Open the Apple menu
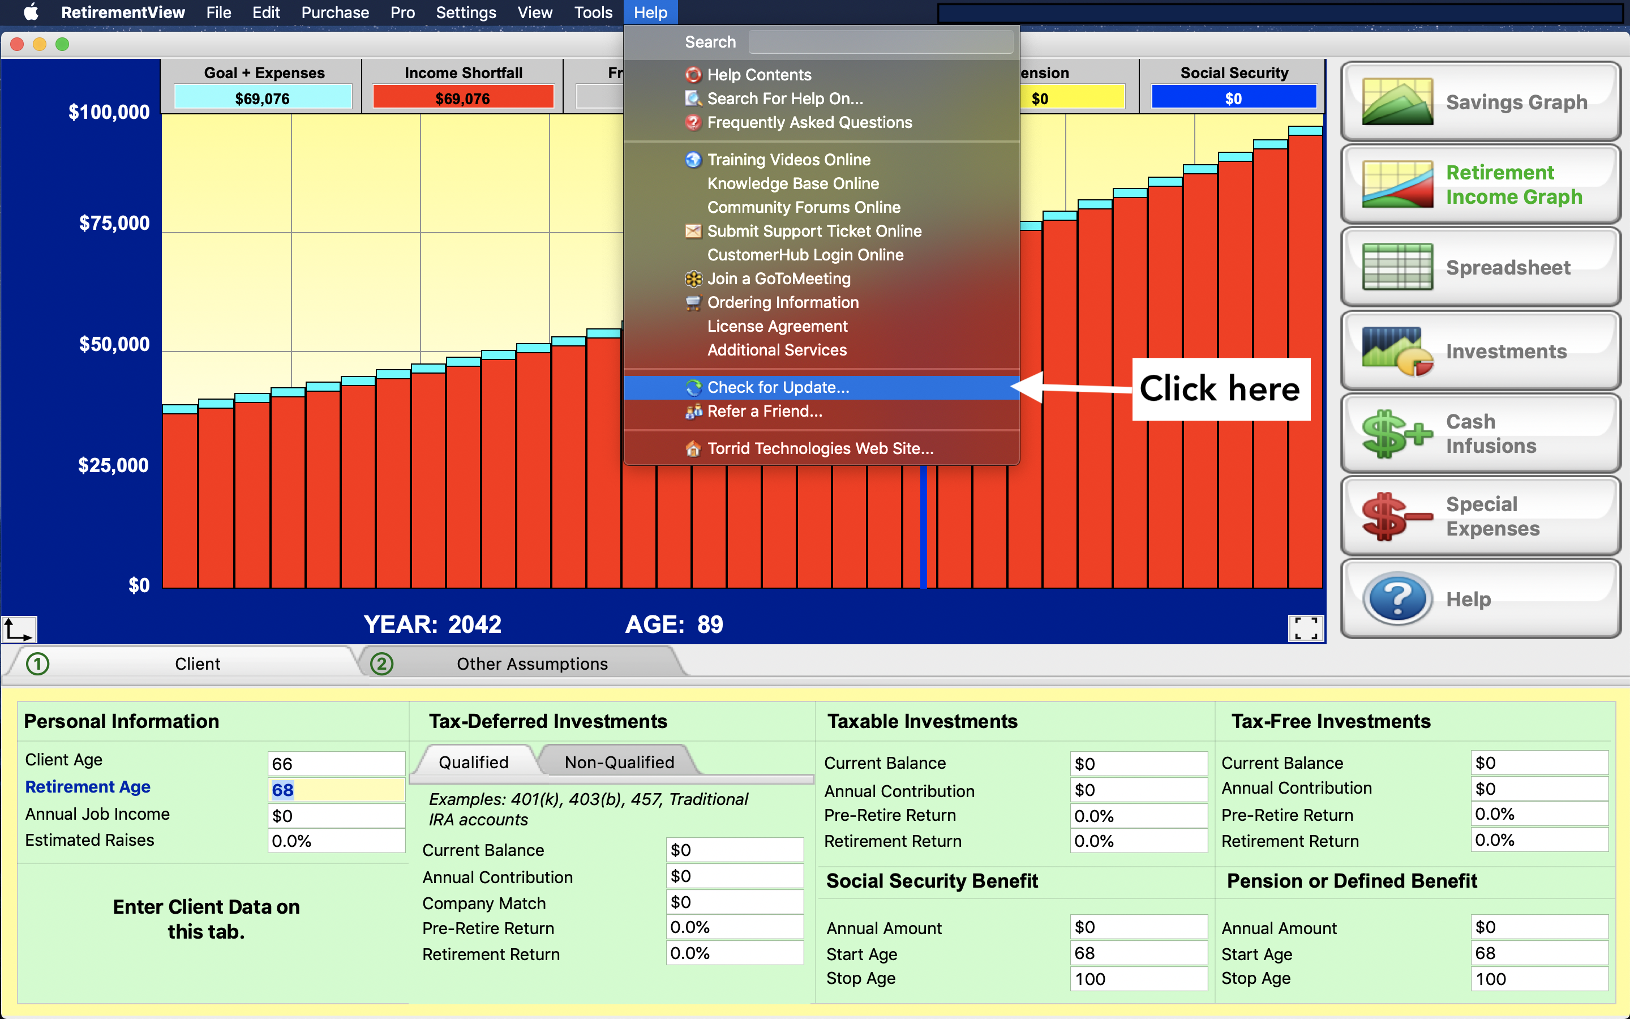 pos(31,12)
